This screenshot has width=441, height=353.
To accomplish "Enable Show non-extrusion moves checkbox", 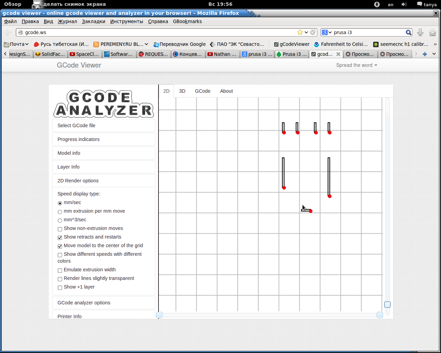I will click(x=60, y=229).
